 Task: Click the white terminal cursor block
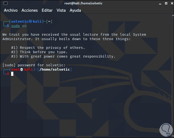(x=12, y=74)
